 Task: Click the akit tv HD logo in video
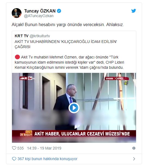[28, 78]
